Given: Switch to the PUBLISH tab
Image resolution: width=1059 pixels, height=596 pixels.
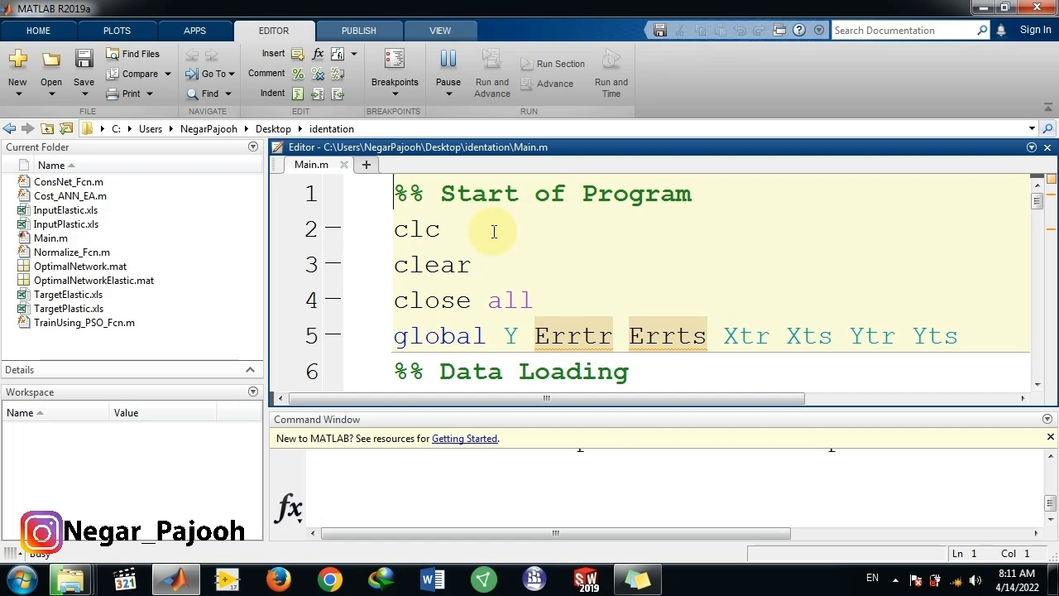Looking at the screenshot, I should click(358, 31).
